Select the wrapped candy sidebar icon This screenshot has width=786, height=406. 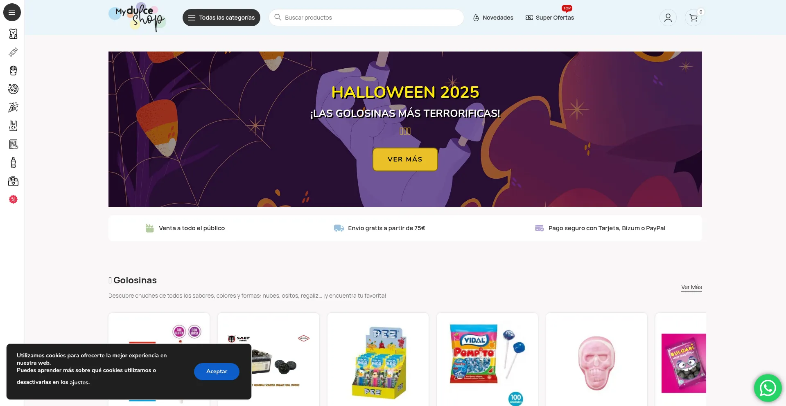tap(13, 52)
